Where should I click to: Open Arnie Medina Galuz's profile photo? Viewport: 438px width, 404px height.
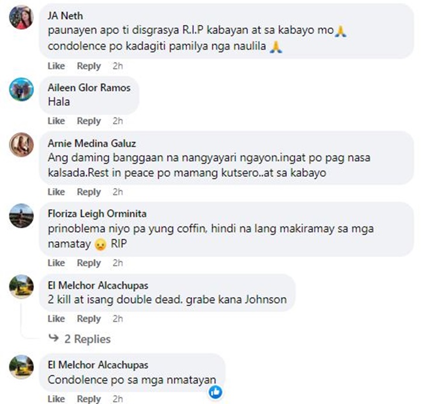click(x=21, y=145)
